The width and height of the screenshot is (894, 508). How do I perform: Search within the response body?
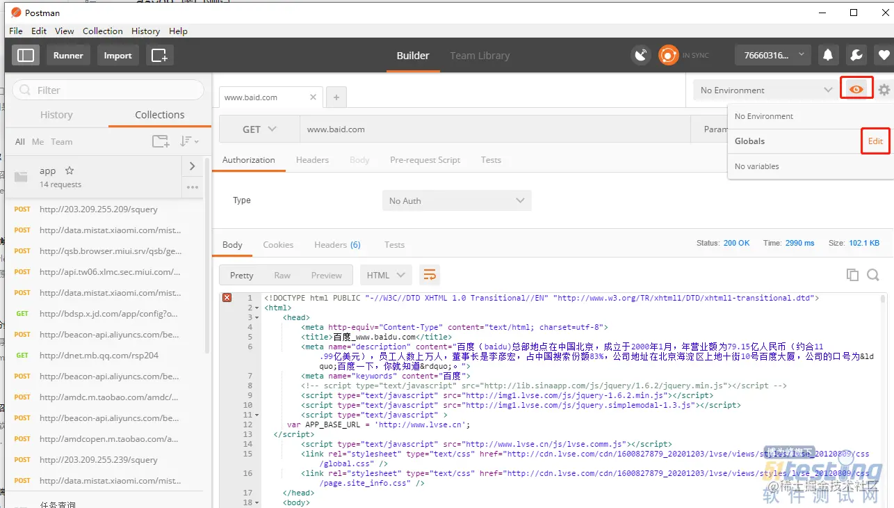coord(873,275)
